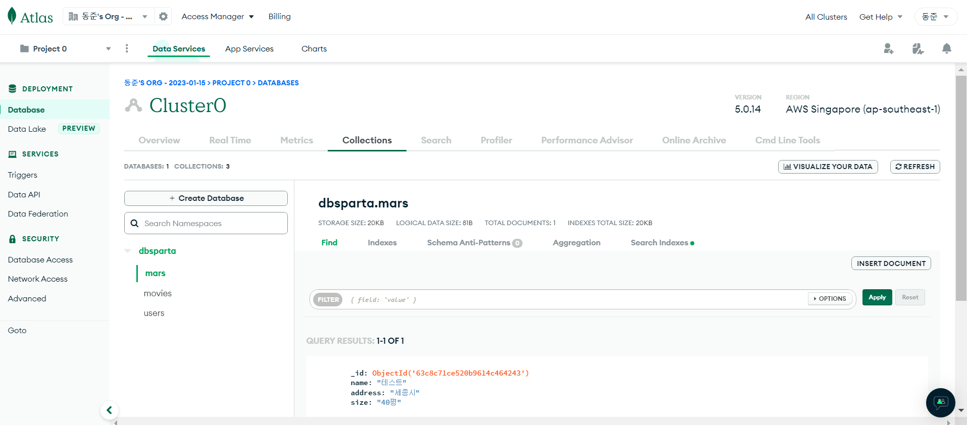The width and height of the screenshot is (967, 425).
Task: Reset the query filter
Action: pyautogui.click(x=910, y=297)
